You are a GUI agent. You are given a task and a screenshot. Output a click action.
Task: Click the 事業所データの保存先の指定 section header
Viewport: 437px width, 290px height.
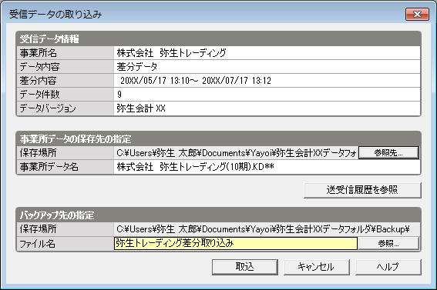pyautogui.click(x=218, y=138)
